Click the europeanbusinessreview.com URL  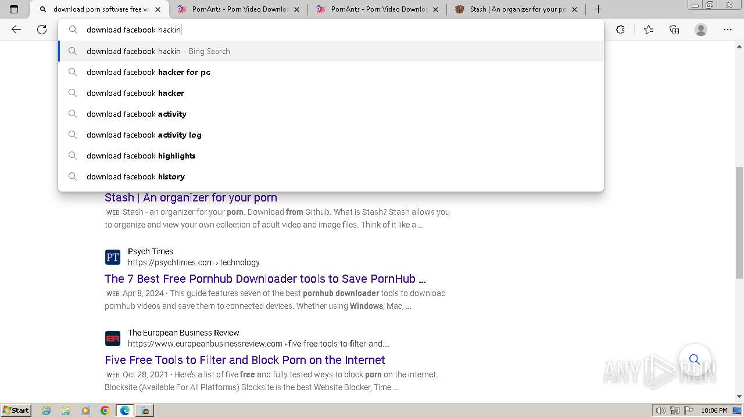pos(259,344)
